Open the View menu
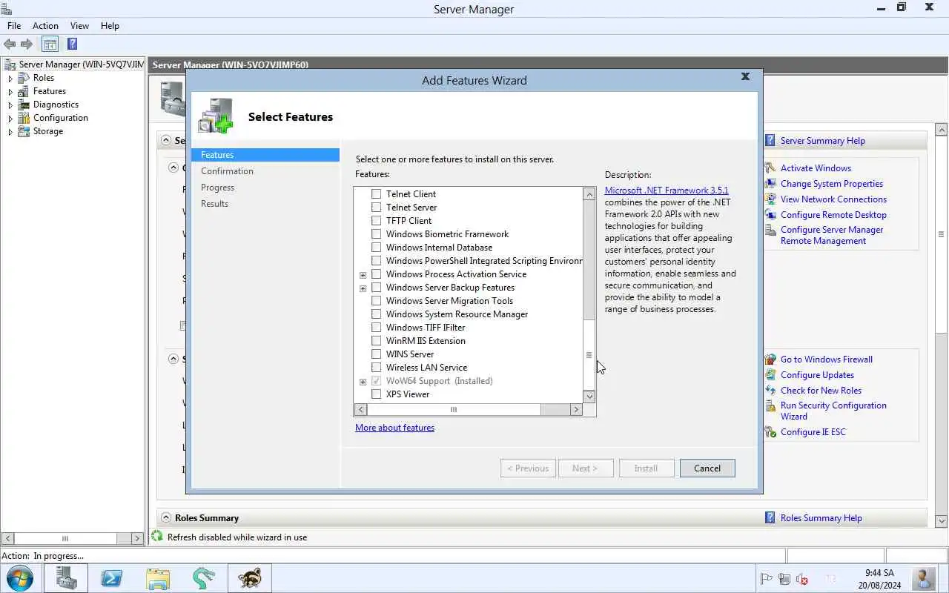Image resolution: width=949 pixels, height=593 pixels. point(79,26)
